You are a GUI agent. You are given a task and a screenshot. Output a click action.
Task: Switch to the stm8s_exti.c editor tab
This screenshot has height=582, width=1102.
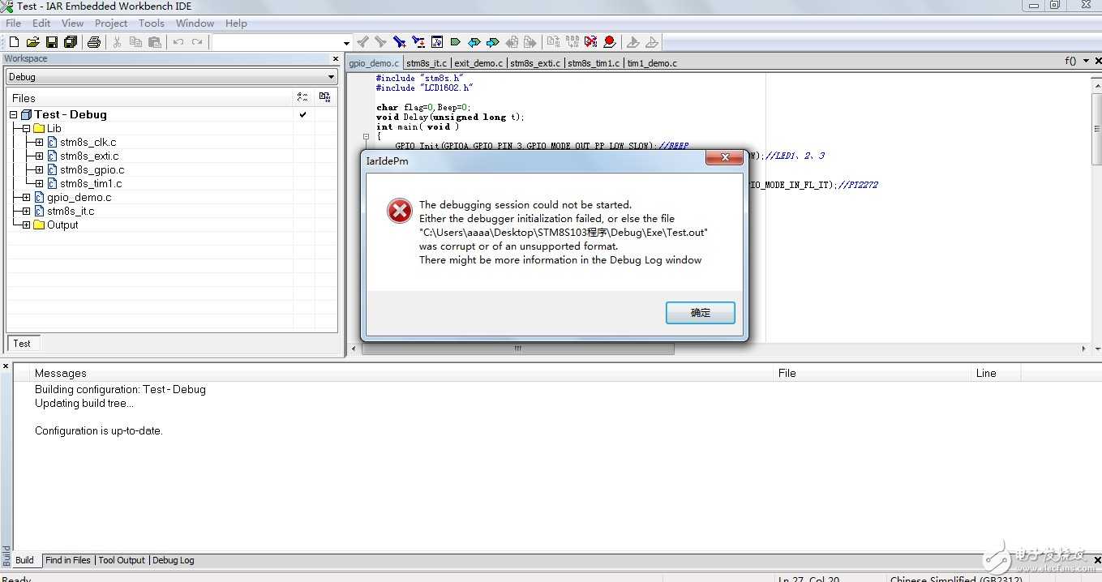(535, 63)
